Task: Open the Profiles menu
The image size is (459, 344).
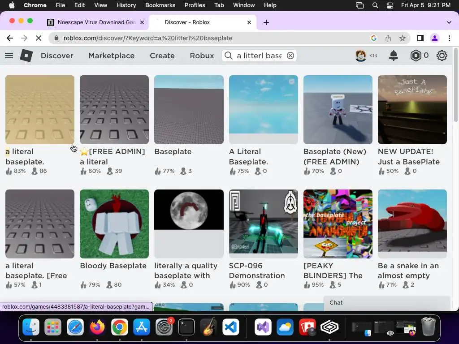Action: tap(195, 5)
